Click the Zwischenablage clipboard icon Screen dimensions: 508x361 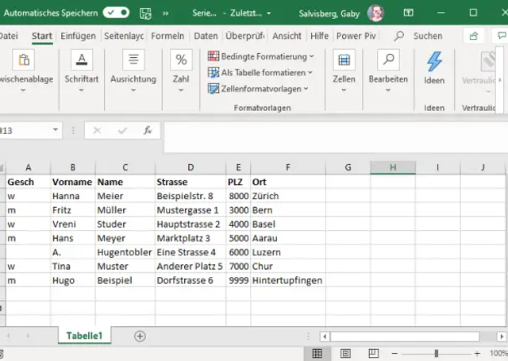click(x=23, y=60)
